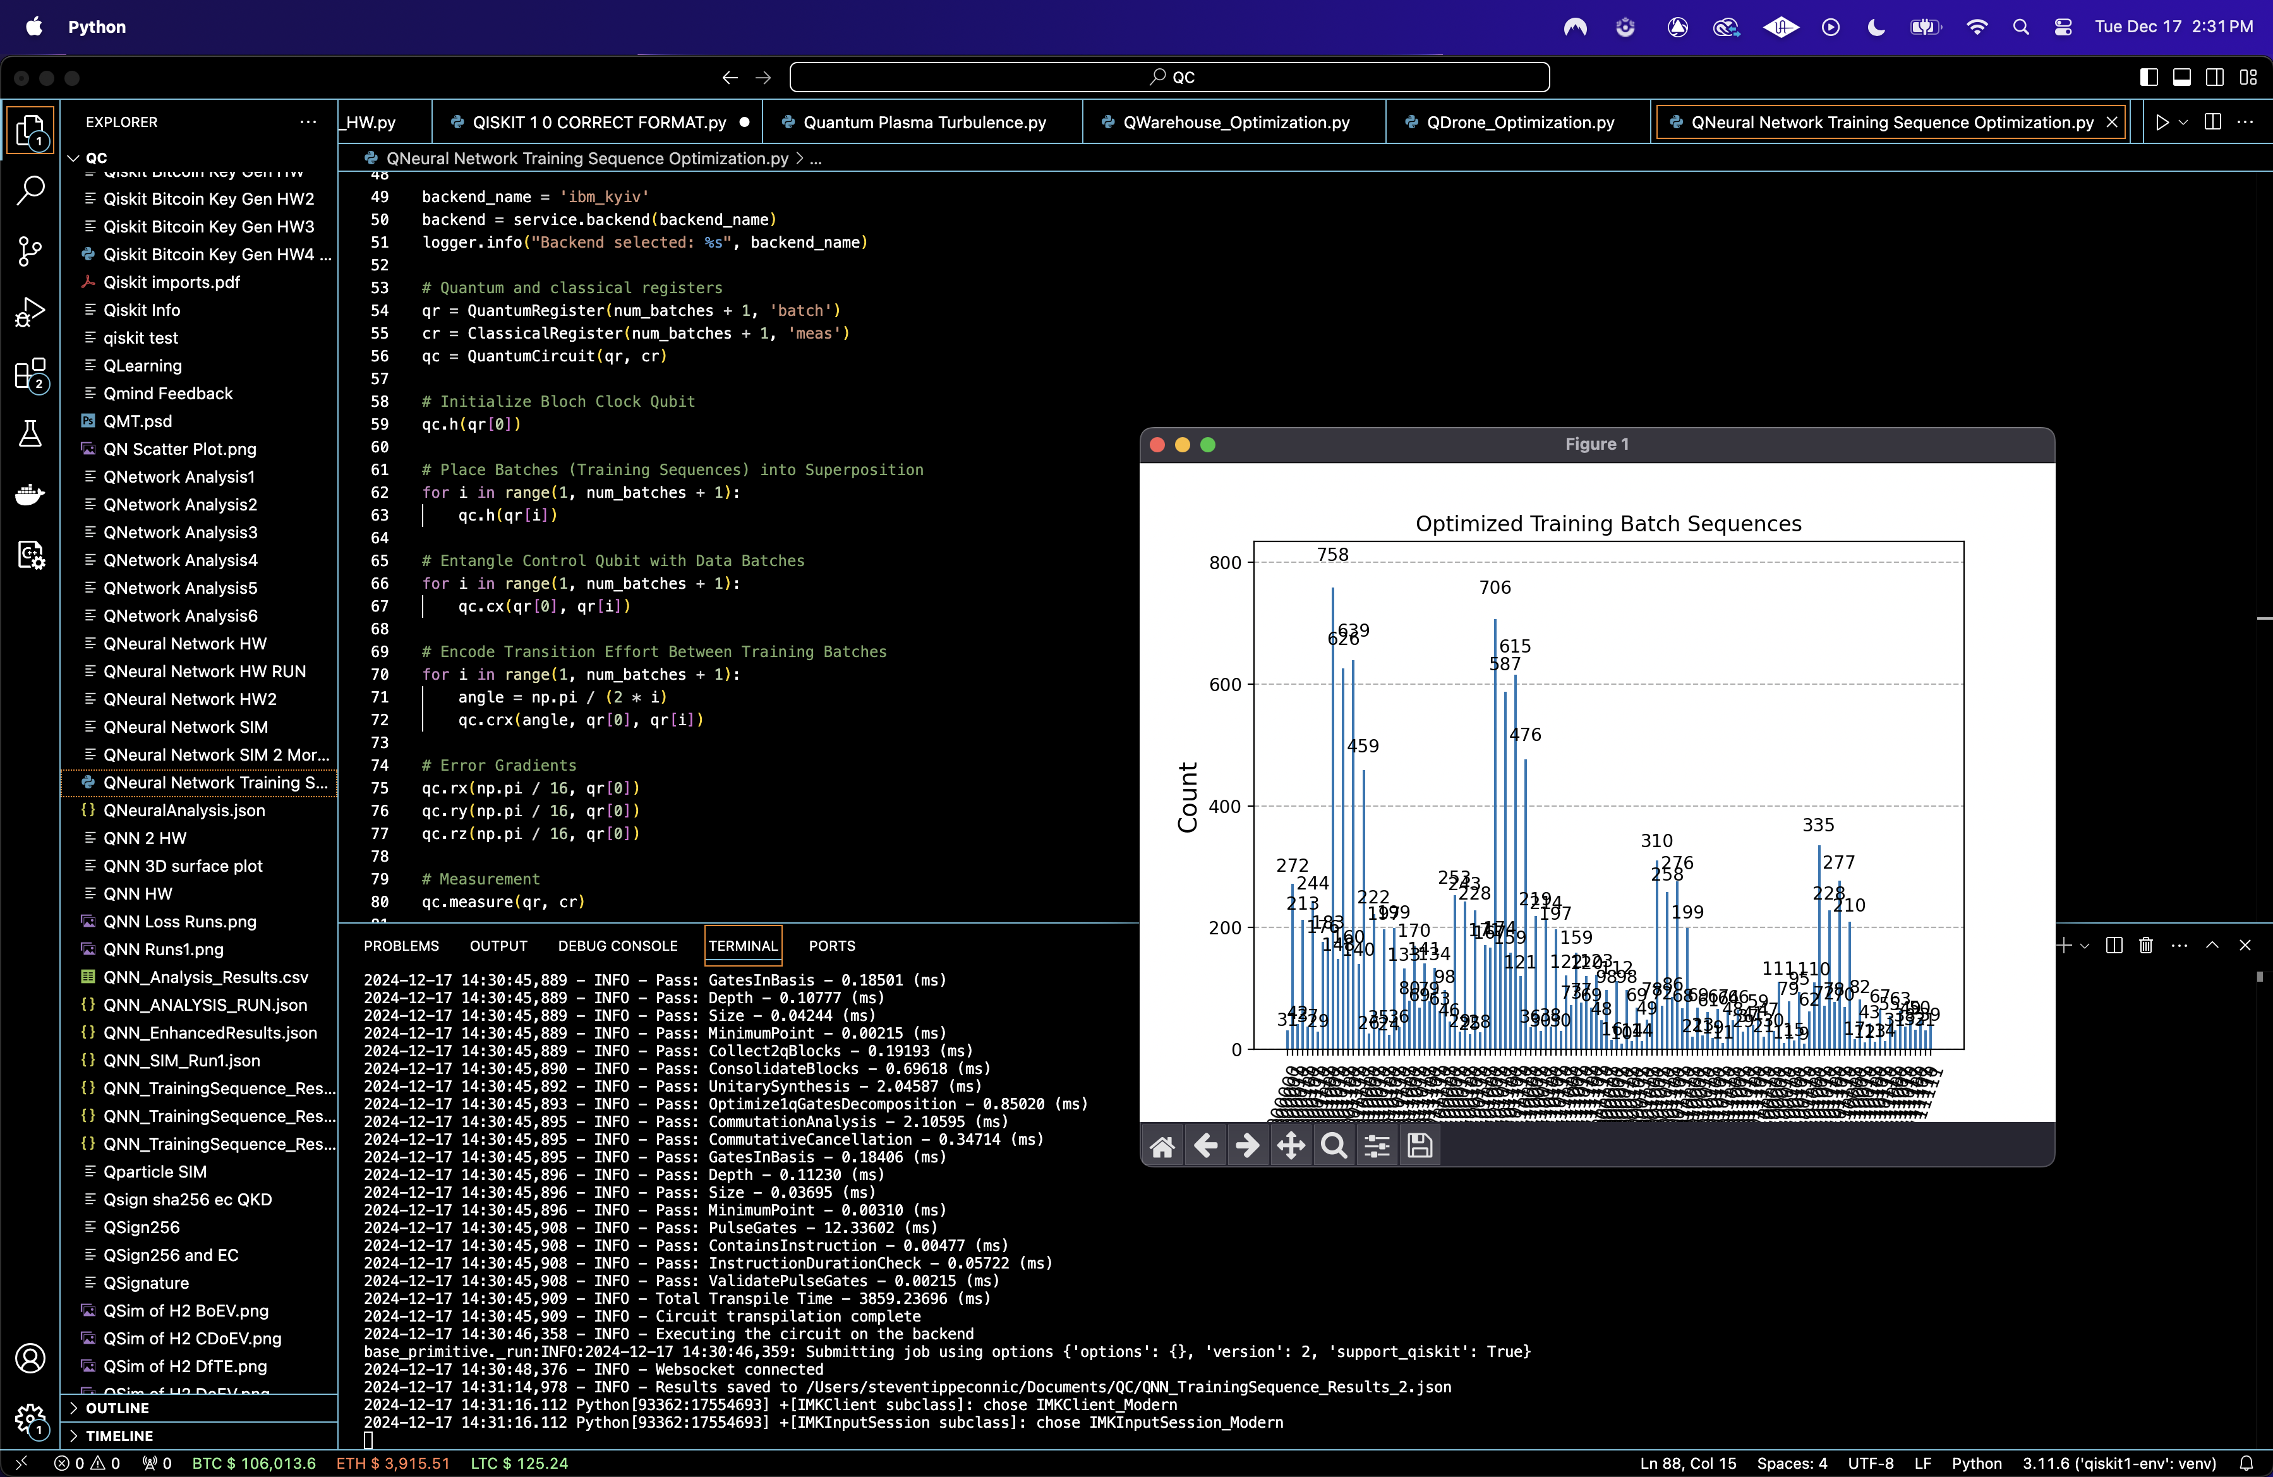Viewport: 2273px width, 1477px height.
Task: Close the QNeural Network Training Sequence tab
Action: click(2112, 122)
